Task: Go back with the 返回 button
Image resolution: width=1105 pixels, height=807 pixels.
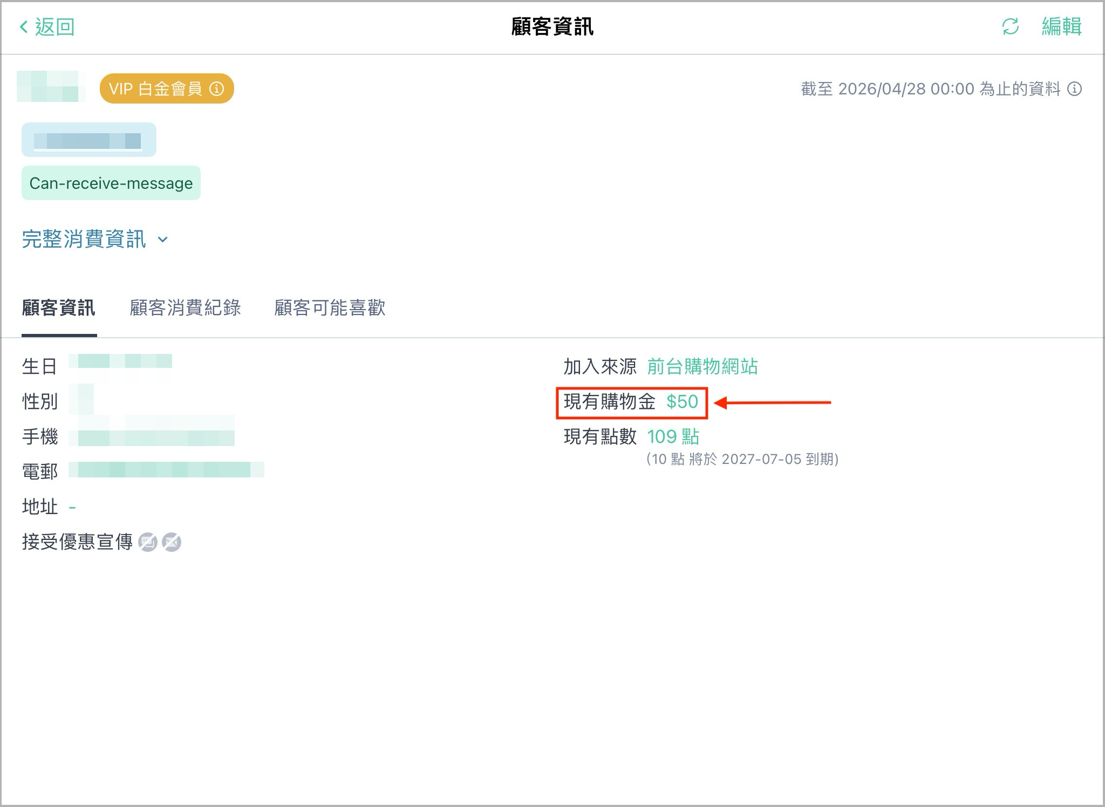Action: click(47, 26)
